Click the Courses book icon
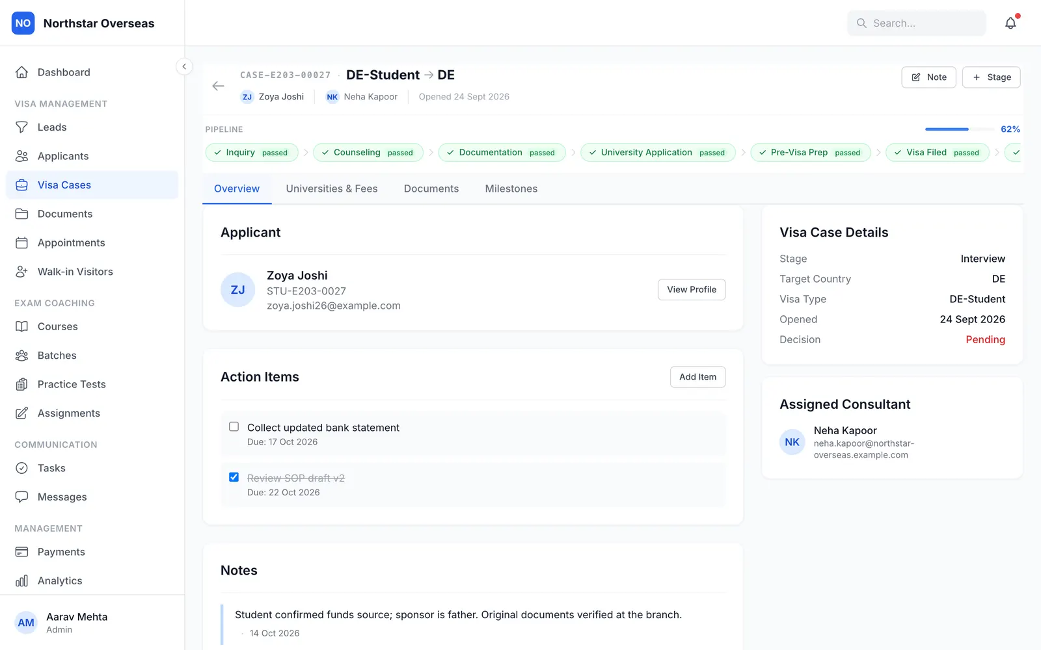1041x650 pixels. coord(21,326)
